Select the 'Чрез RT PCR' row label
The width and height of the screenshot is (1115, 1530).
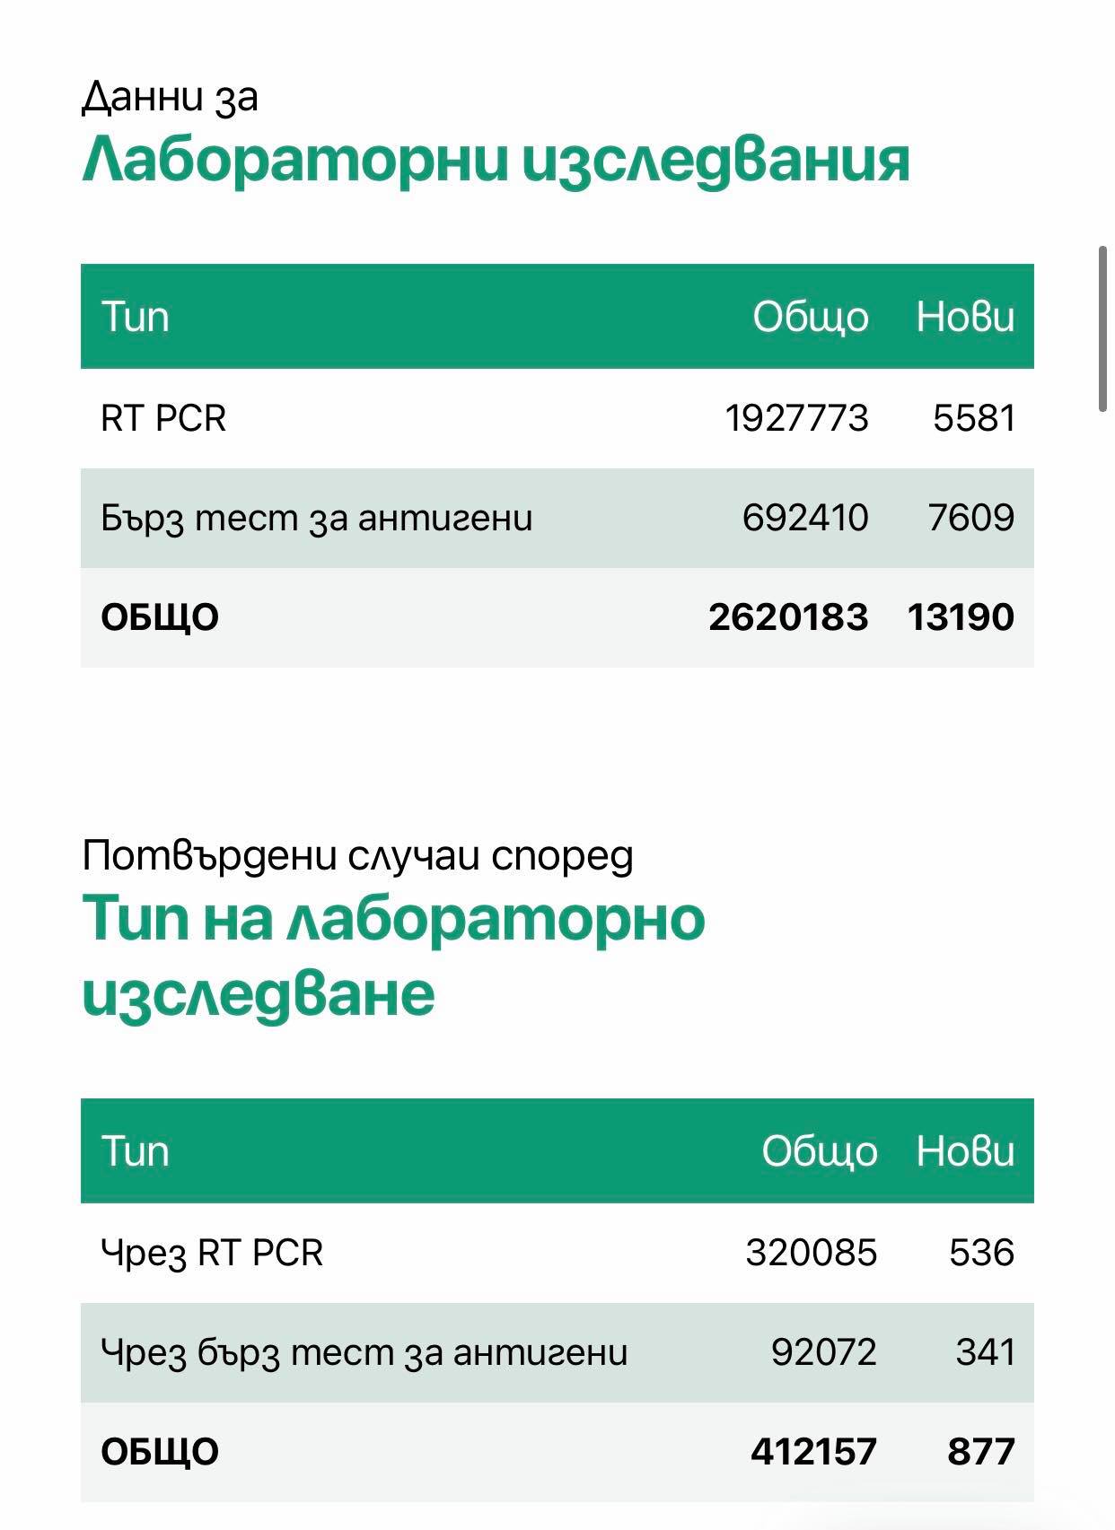tap(212, 1254)
